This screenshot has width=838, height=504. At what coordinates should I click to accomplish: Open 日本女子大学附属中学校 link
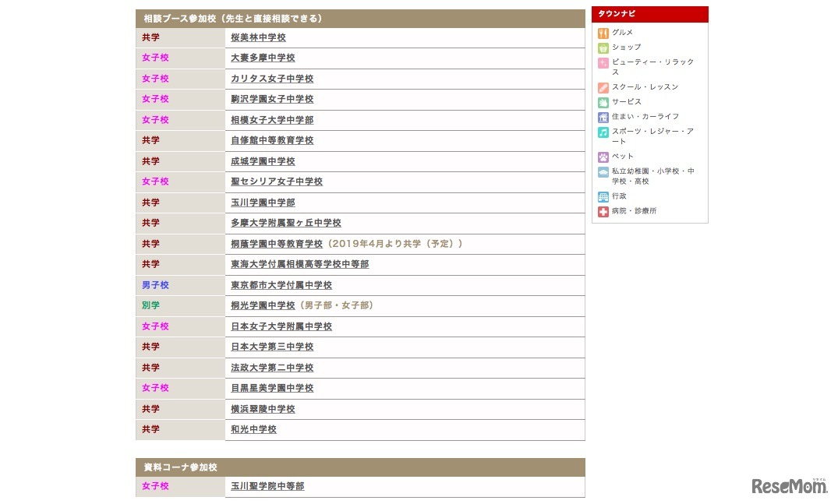pyautogui.click(x=281, y=326)
